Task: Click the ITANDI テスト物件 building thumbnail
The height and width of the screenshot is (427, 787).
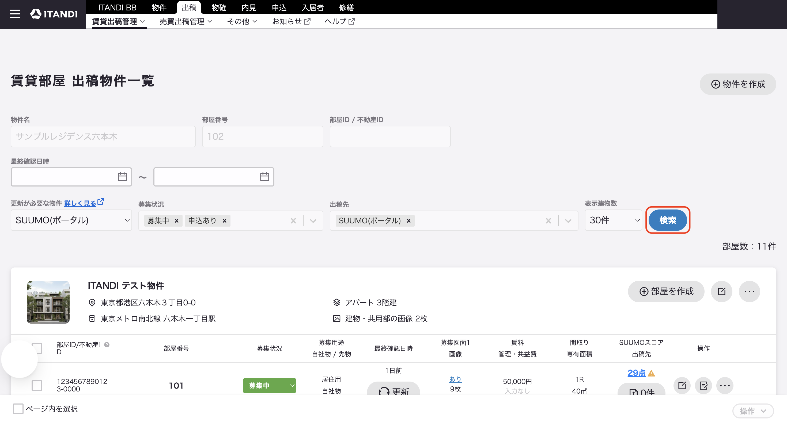Action: [x=48, y=302]
